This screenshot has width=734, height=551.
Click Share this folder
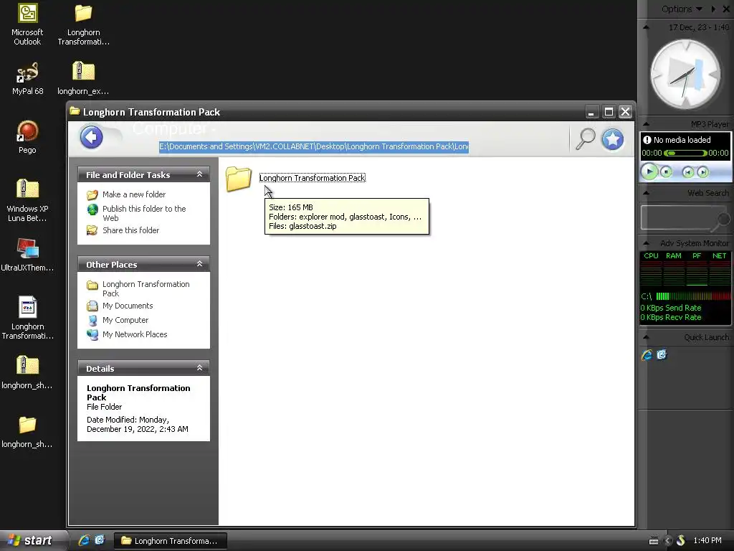pos(130,230)
